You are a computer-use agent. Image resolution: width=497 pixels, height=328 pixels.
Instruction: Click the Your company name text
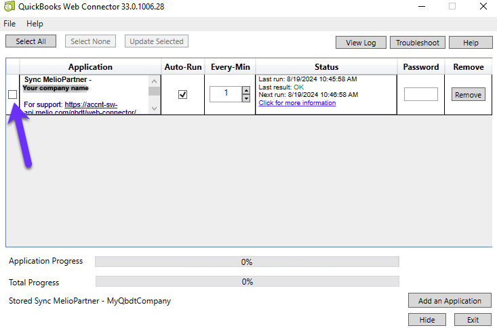tap(56, 88)
